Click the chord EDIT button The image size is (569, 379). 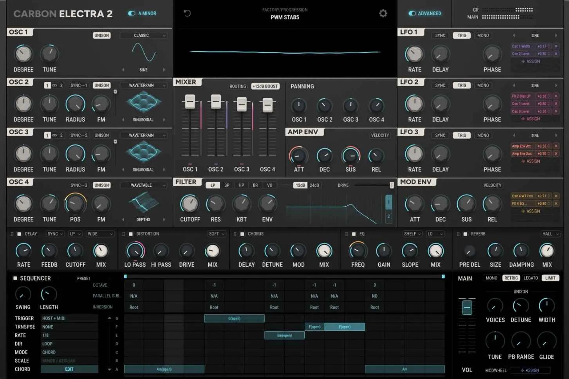pyautogui.click(x=69, y=369)
